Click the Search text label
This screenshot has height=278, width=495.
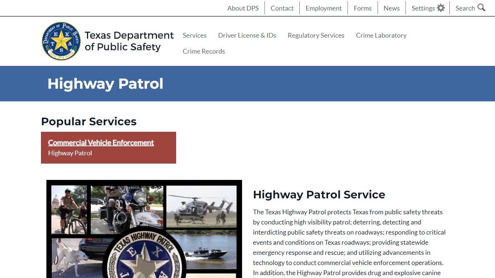click(x=465, y=8)
